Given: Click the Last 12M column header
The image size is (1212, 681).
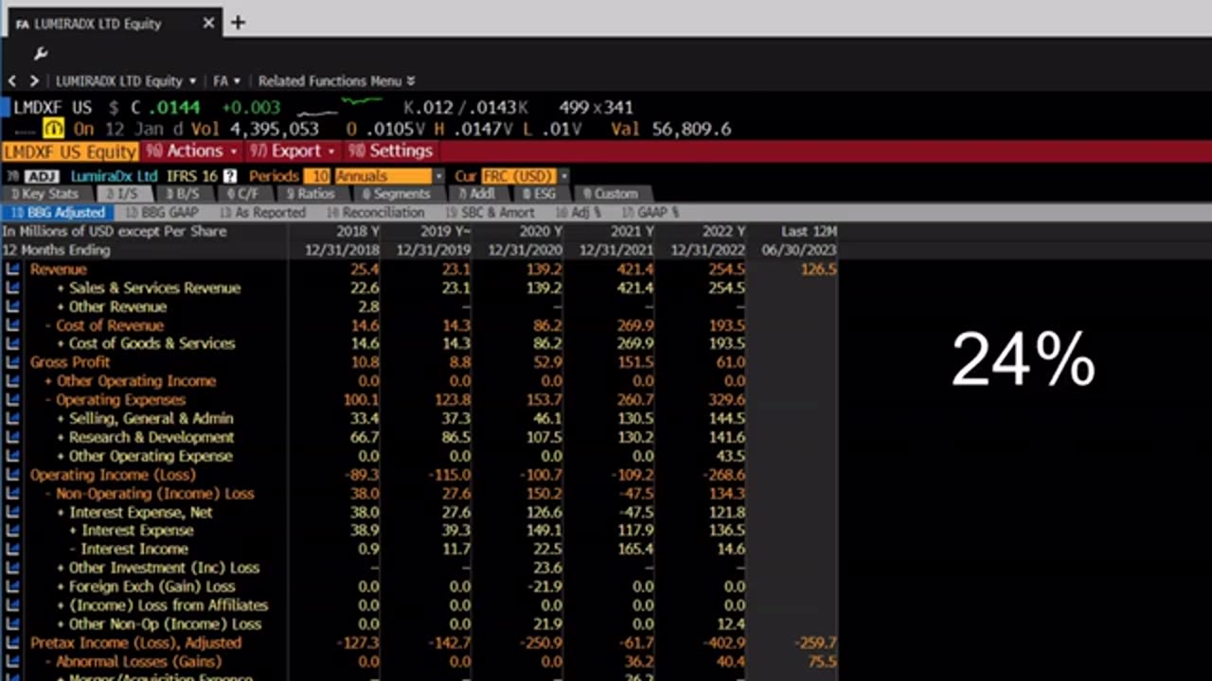Looking at the screenshot, I should pyautogui.click(x=809, y=232).
